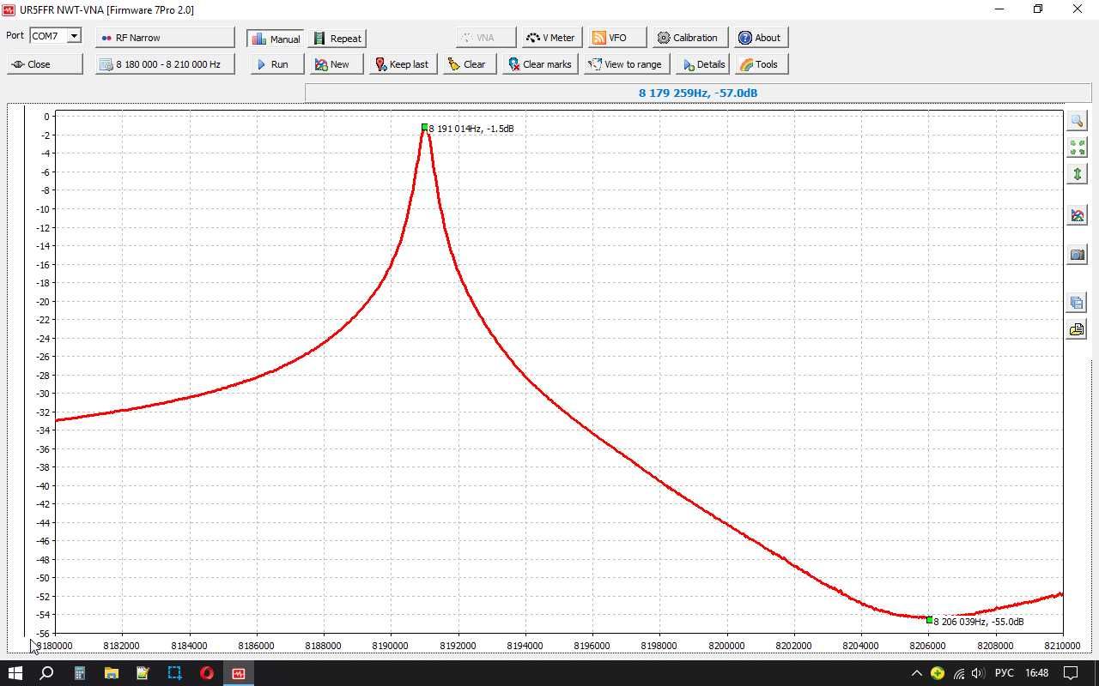Click the camera screenshot icon
The height and width of the screenshot is (686, 1099).
coord(1077,255)
